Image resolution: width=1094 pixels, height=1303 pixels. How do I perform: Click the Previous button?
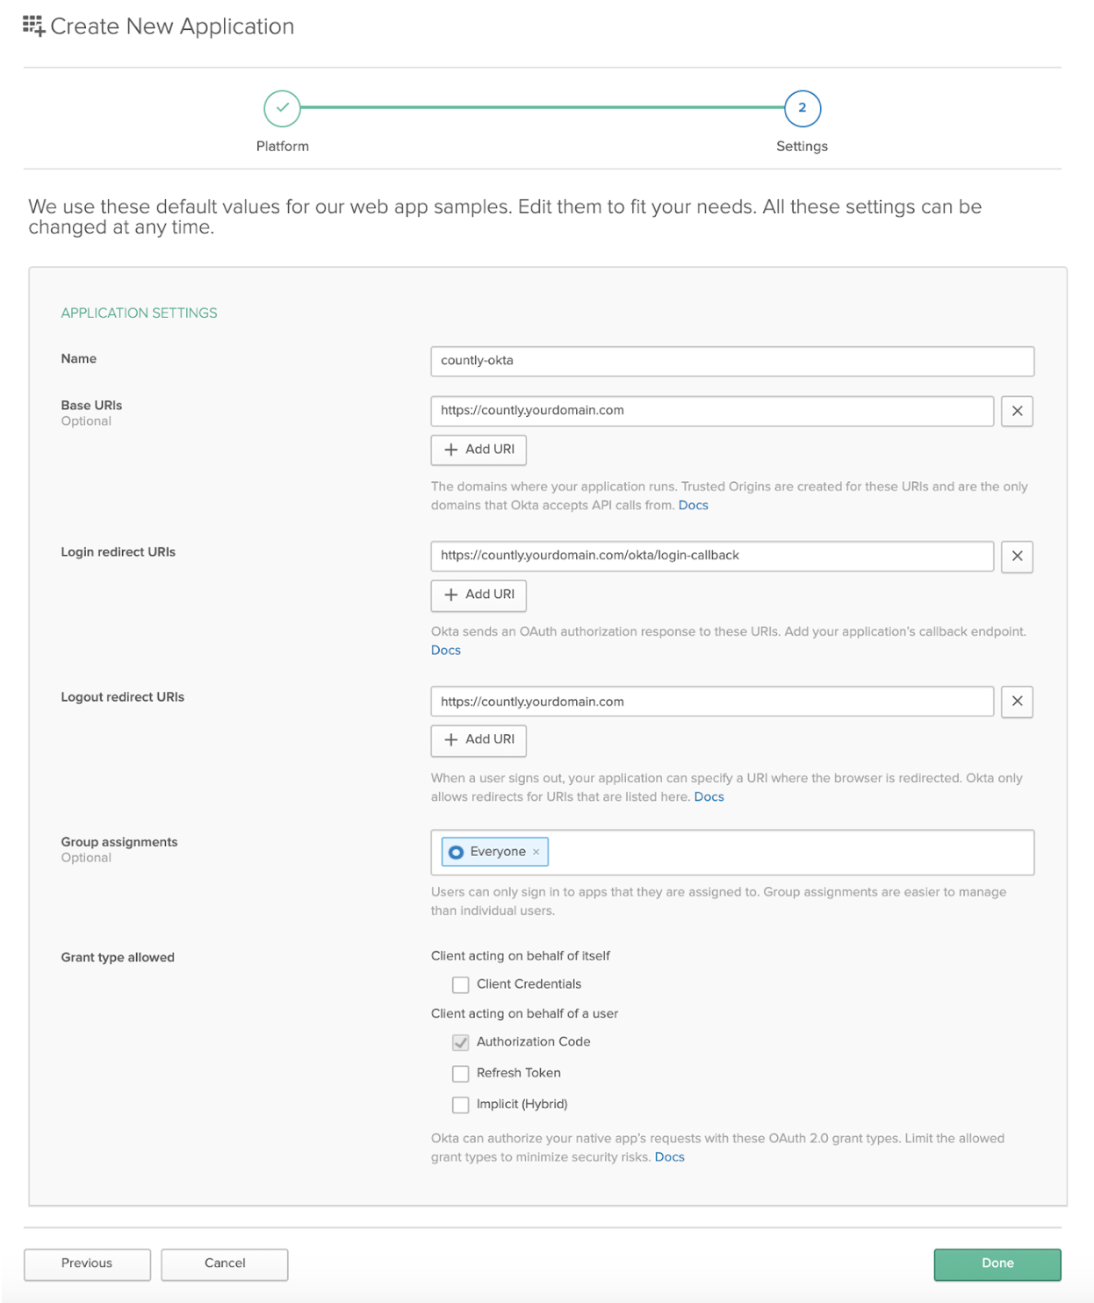[87, 1263]
